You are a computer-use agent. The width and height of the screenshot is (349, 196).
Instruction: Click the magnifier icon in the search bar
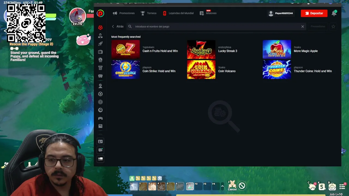point(130,26)
